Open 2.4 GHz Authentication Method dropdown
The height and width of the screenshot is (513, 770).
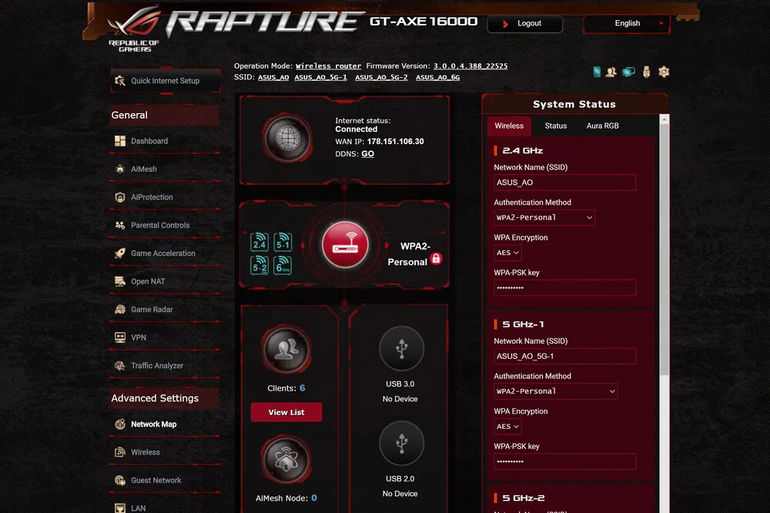[544, 217]
